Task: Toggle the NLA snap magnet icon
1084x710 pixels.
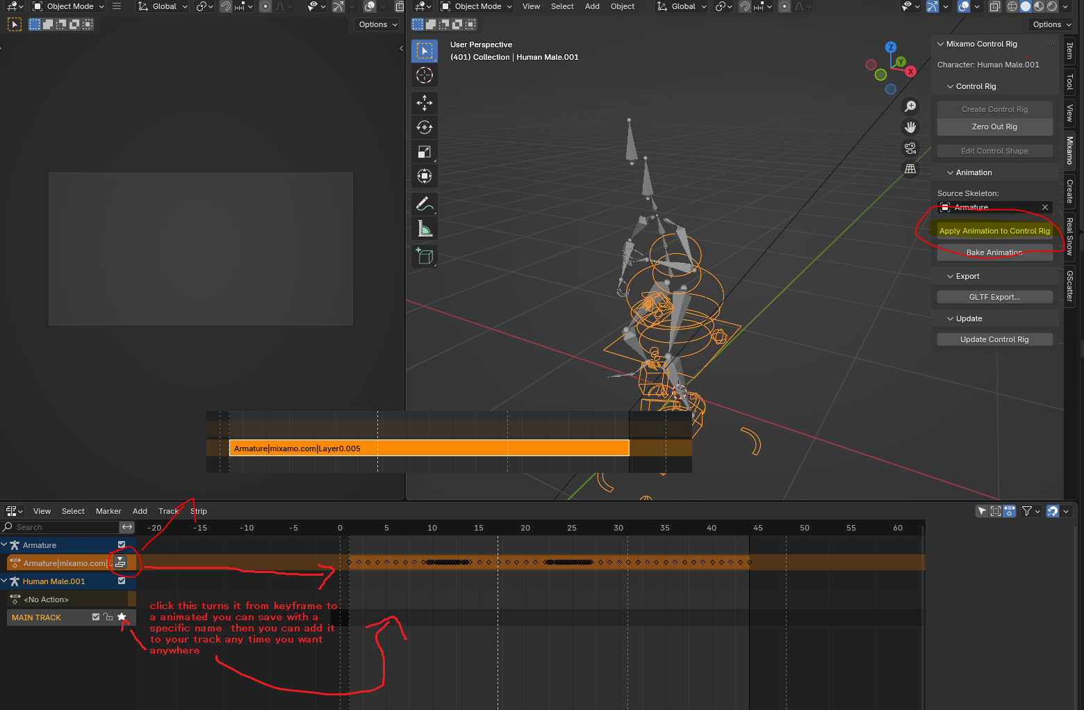Action: coord(1053,511)
